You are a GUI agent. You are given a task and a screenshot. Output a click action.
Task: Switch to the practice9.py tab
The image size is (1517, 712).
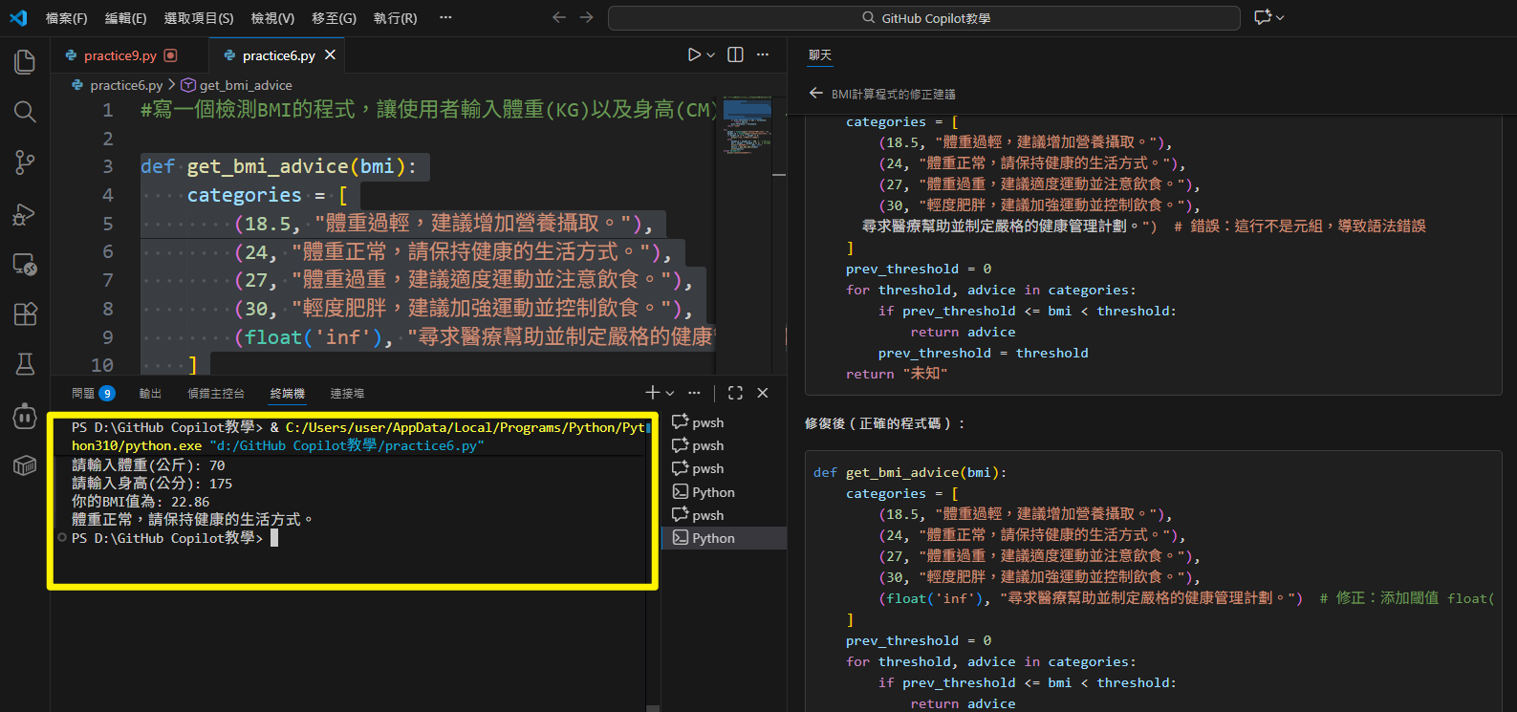tap(119, 55)
